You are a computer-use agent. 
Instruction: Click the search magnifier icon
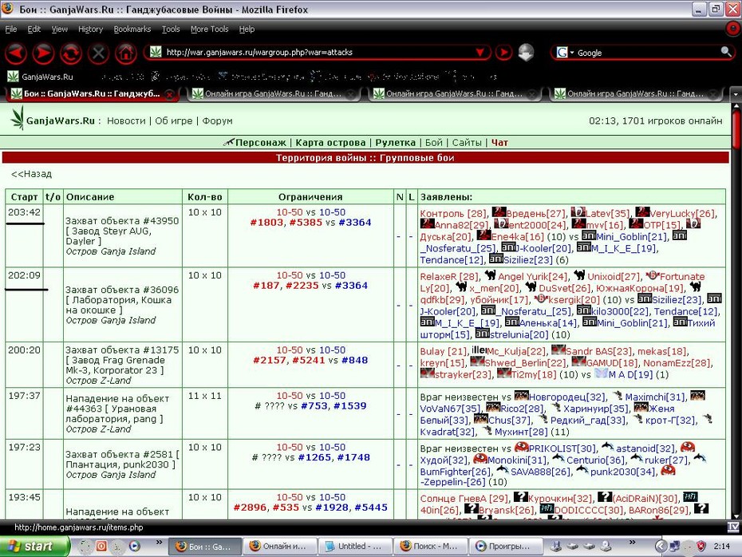pyautogui.click(x=725, y=52)
